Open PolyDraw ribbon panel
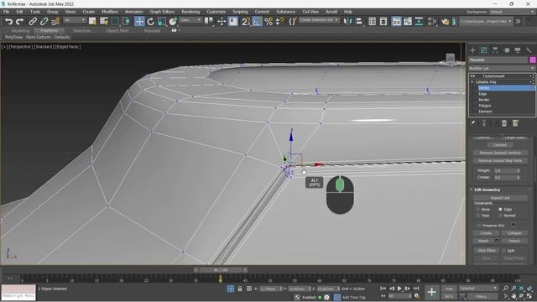This screenshot has width=537, height=302. (13, 37)
